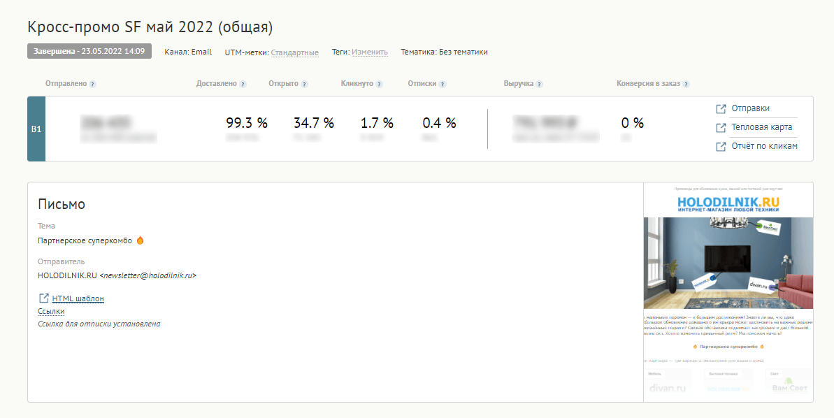
Task: Open the HTML шаблон link
Action: coord(78,298)
